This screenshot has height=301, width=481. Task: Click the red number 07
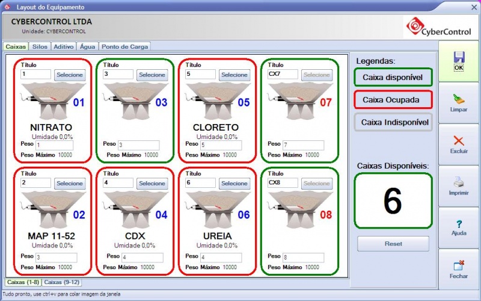(x=326, y=102)
